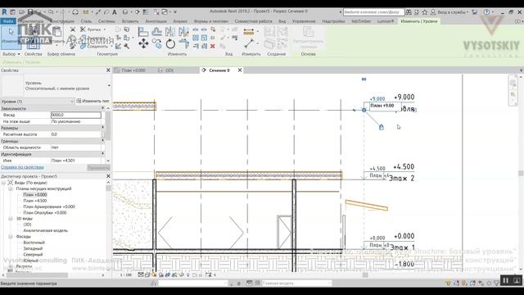Collapse the Фасады tree node
Screen dimensions: 524x295
coord(11,237)
